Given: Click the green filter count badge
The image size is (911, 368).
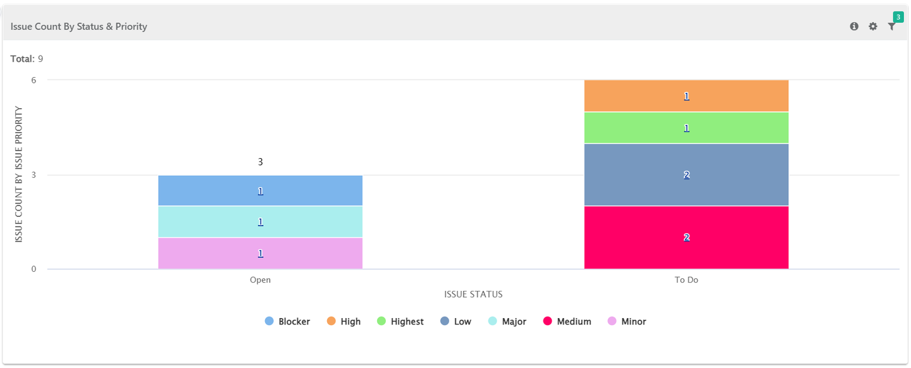Looking at the screenshot, I should [898, 16].
